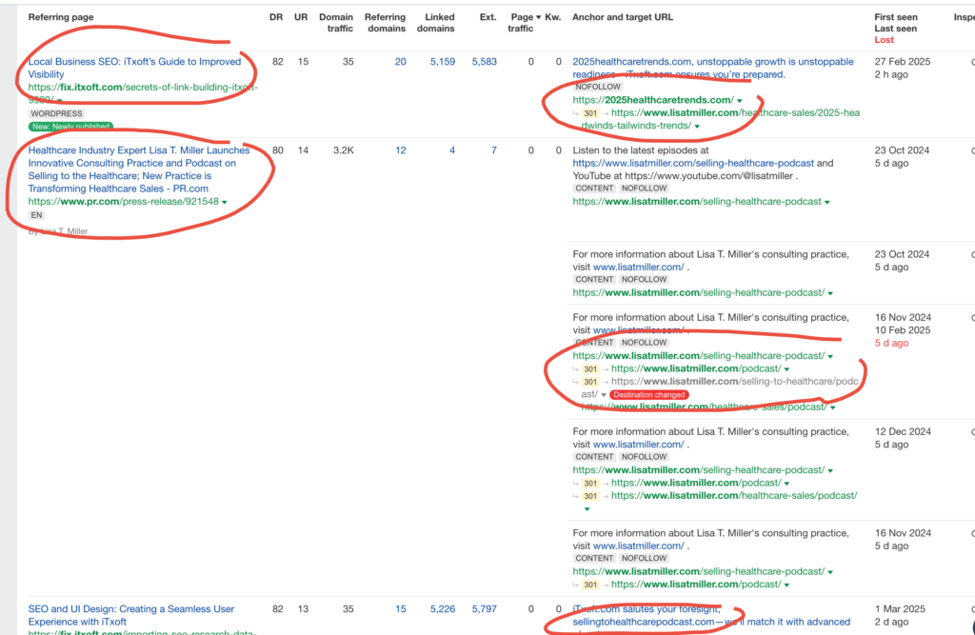Click the 10 Feb 2025 last seen date
975x635 pixels.
click(903, 330)
